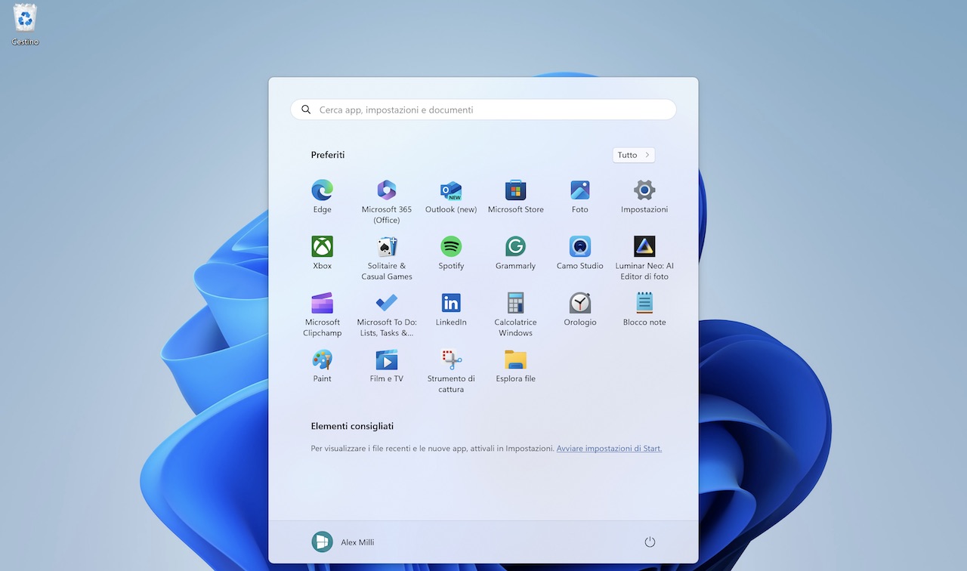Viewport: 967px width, 571px height.
Task: Select the Cestino desktop icon
Action: (25, 24)
